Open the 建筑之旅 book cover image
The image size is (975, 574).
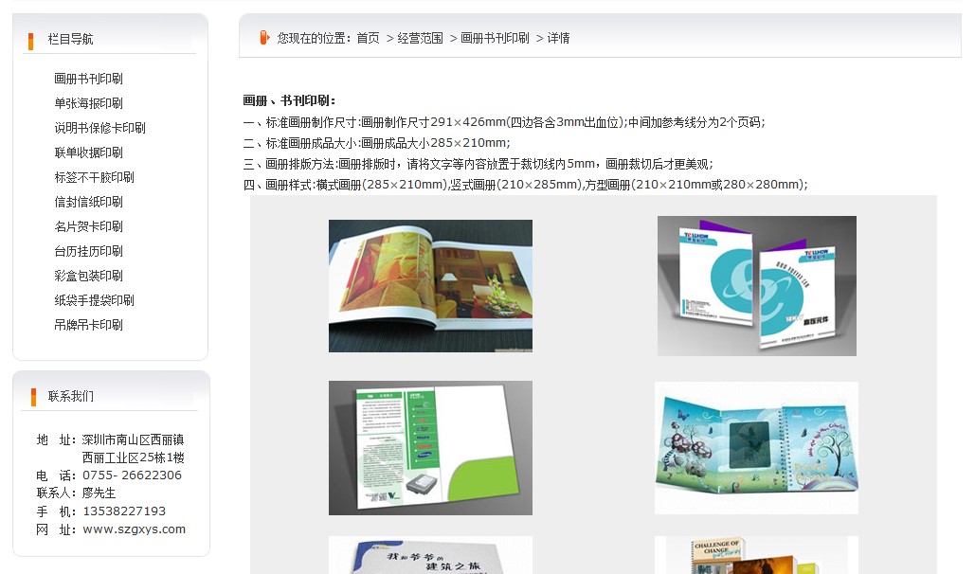click(x=430, y=555)
